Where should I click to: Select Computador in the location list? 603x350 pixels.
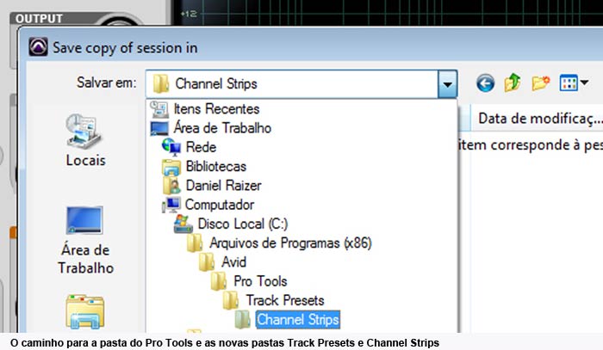coord(219,205)
